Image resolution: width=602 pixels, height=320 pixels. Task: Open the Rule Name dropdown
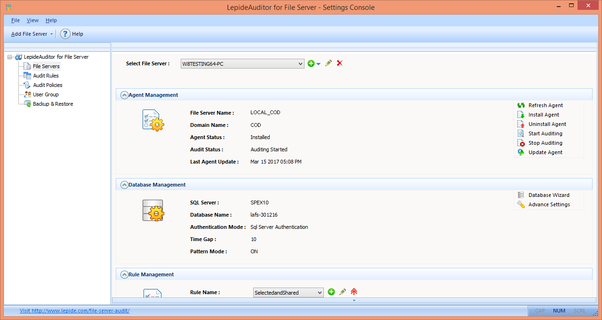coord(289,292)
